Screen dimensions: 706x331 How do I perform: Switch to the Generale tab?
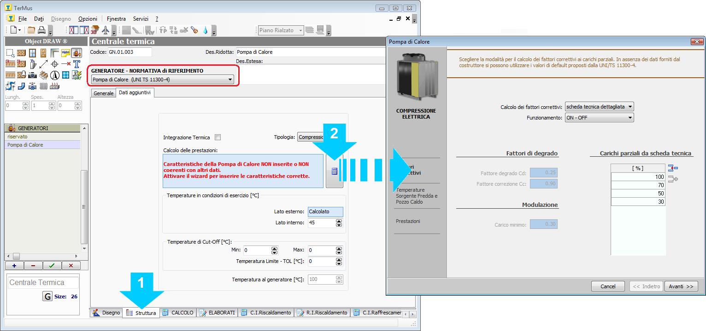tap(103, 93)
